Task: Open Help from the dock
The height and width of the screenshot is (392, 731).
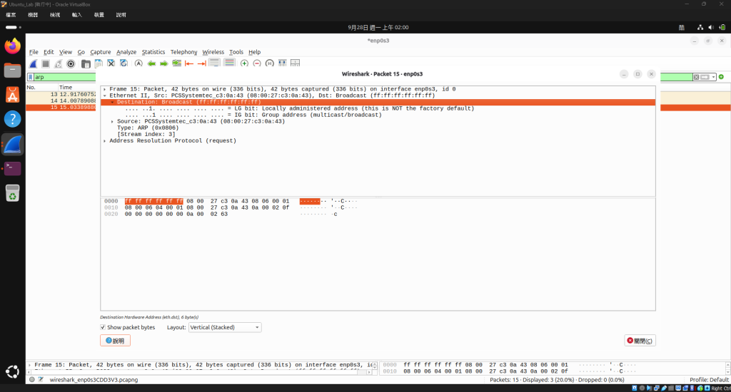Action: point(13,119)
